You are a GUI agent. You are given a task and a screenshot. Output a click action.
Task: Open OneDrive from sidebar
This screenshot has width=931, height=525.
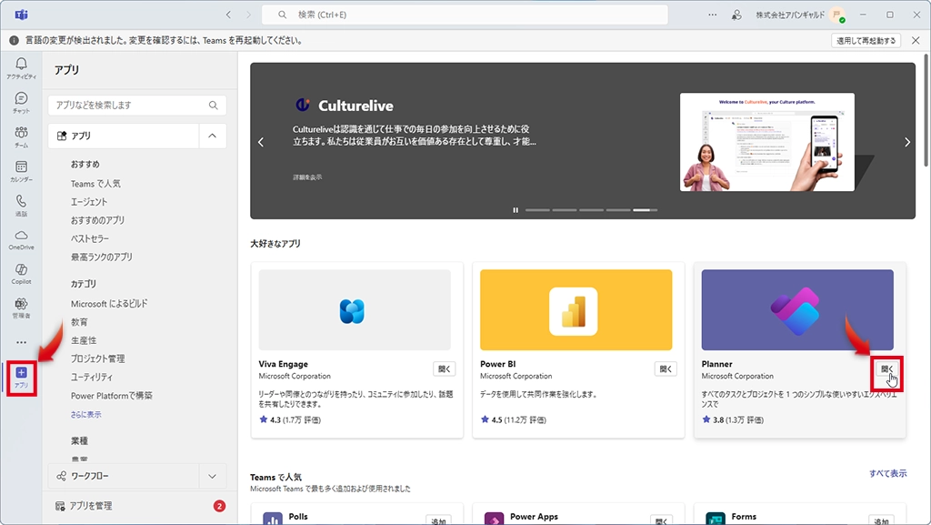pos(21,239)
